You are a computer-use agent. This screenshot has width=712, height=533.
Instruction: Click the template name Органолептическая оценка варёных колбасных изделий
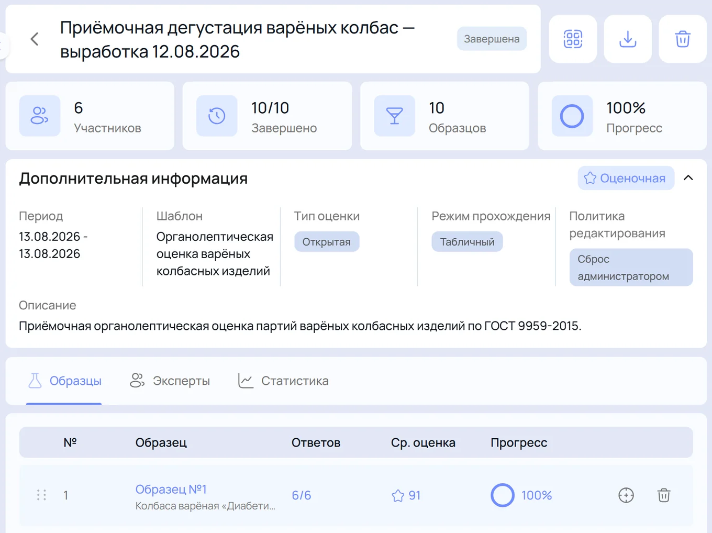point(215,254)
